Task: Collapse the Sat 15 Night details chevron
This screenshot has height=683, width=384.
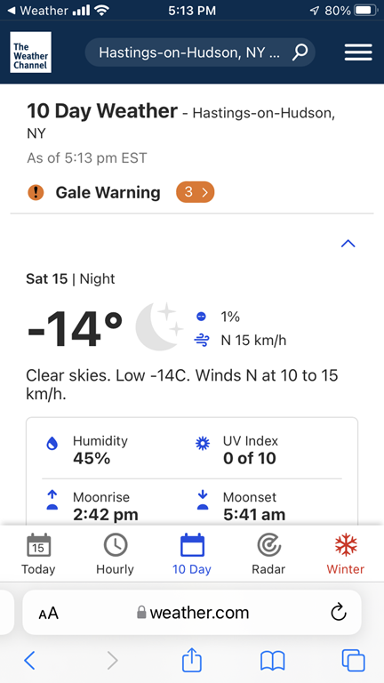Action: pyautogui.click(x=348, y=244)
